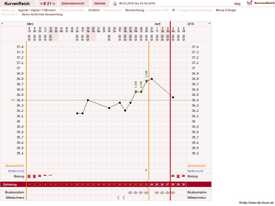Click the KurvenReich logo icon
The width and height of the screenshot is (275, 206).
tap(249, 3)
